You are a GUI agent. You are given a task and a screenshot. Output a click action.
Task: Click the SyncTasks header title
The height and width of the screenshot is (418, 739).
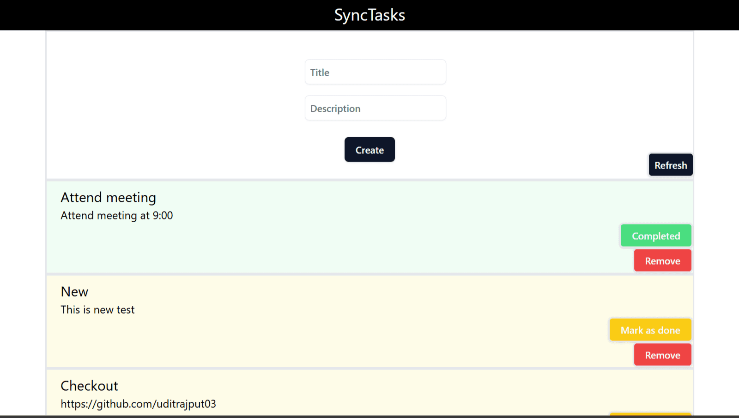coord(369,15)
